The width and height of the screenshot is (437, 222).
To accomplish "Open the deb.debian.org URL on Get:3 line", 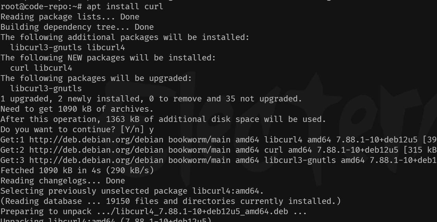I will pyautogui.click(x=96, y=160).
